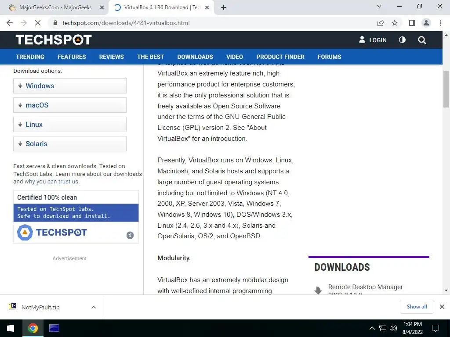Click the TechSpot certified badge logo
This screenshot has width=450, height=337.
(x=52, y=233)
